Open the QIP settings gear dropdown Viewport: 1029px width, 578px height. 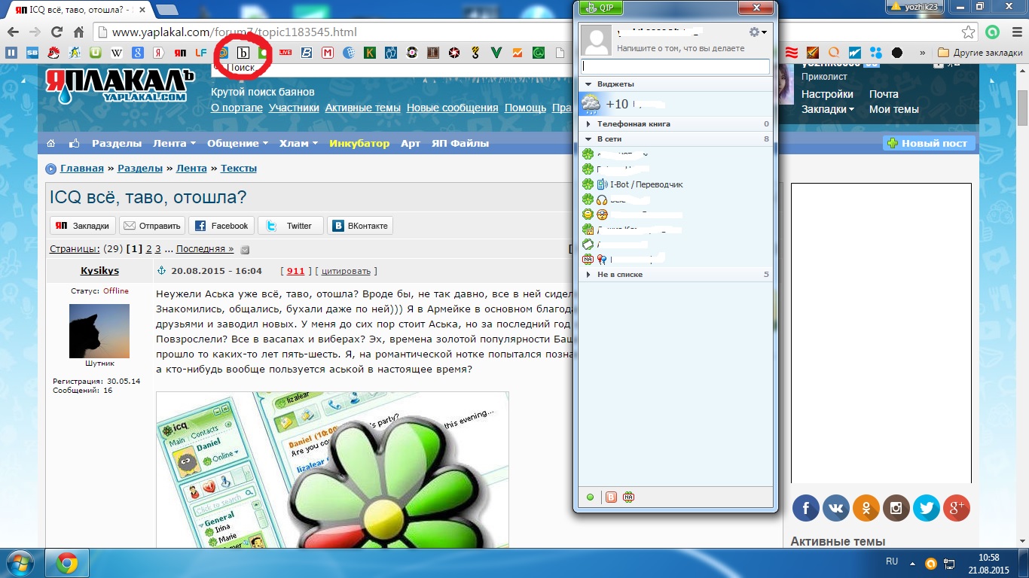pos(758,32)
